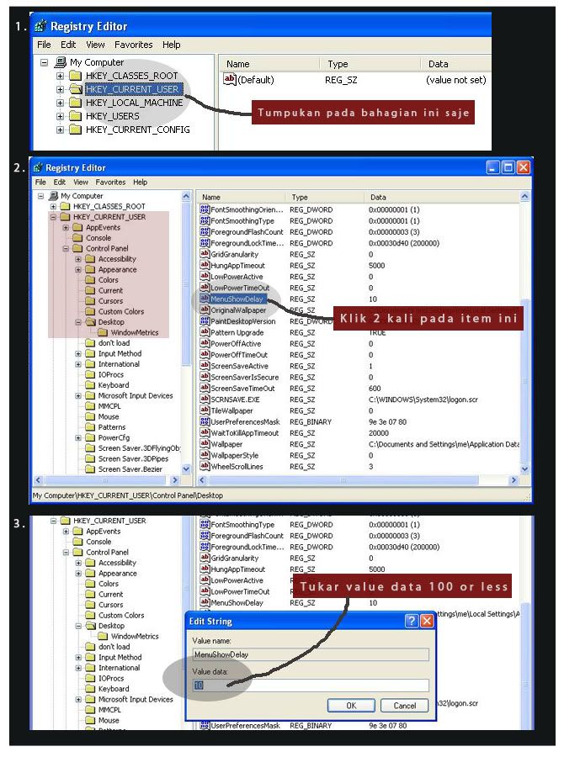The image size is (564, 757).
Task: Click the WheelScrollLines string value icon
Action: pos(205,466)
